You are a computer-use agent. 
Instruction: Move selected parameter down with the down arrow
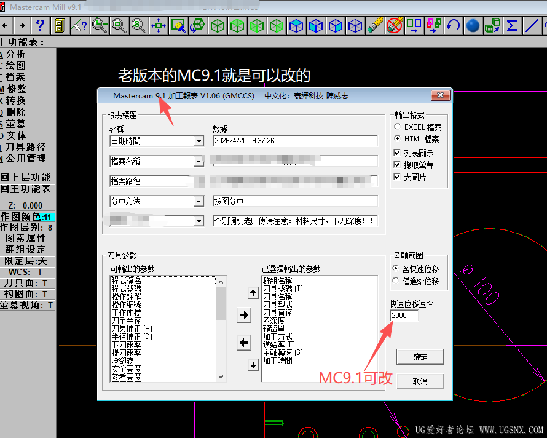click(x=253, y=365)
